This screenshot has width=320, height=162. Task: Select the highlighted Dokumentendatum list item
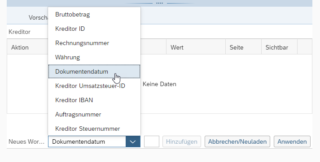[94, 71]
